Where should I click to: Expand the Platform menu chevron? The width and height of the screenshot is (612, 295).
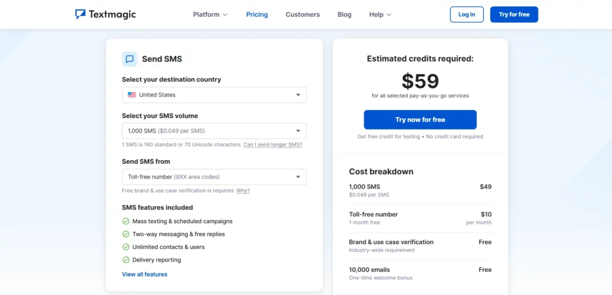225,15
